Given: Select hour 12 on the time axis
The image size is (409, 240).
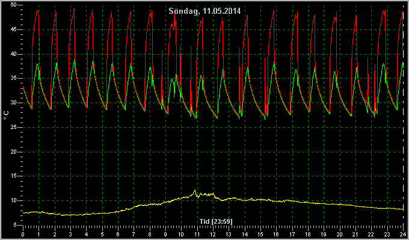Looking at the screenshot, I should [213, 233].
